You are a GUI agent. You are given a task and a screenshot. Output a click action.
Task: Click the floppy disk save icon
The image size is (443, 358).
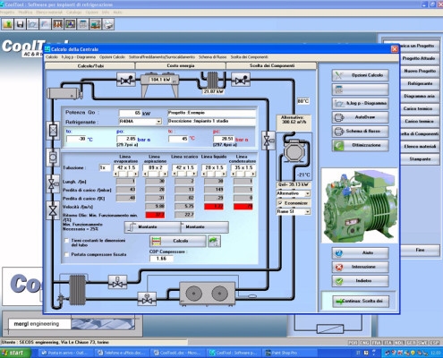coord(21,24)
